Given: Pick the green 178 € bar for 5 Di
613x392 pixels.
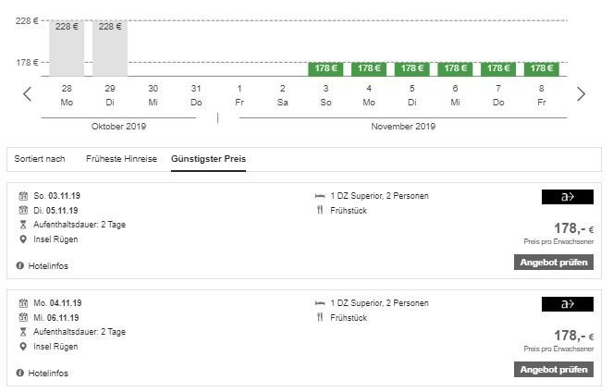Looking at the screenshot, I should [412, 68].
